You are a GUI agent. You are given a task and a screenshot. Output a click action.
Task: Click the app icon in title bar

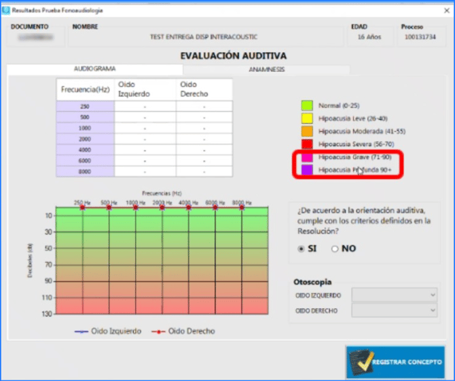pyautogui.click(x=6, y=7)
